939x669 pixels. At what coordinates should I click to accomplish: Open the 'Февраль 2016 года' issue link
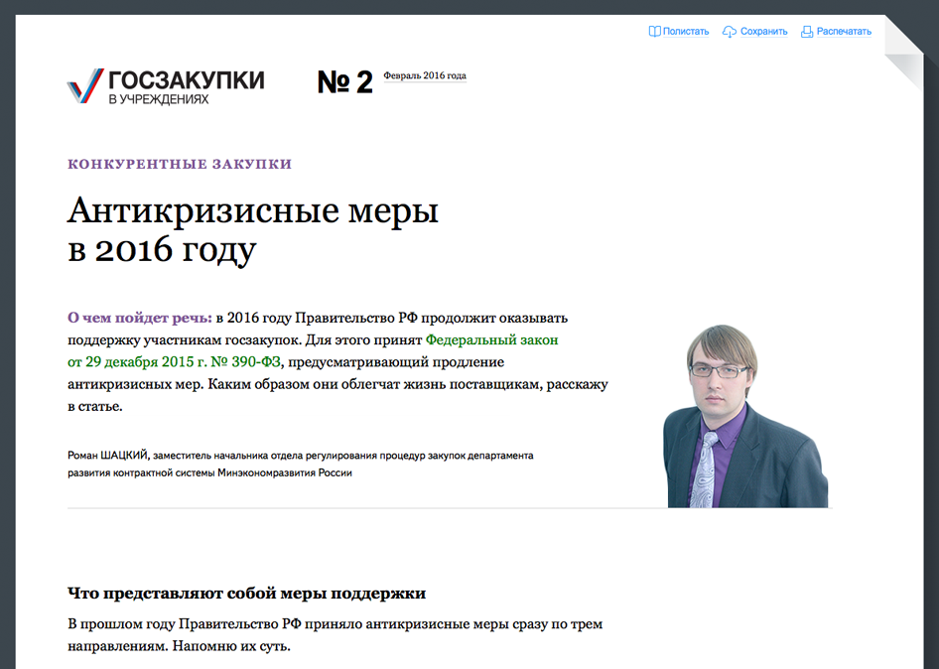coord(425,75)
